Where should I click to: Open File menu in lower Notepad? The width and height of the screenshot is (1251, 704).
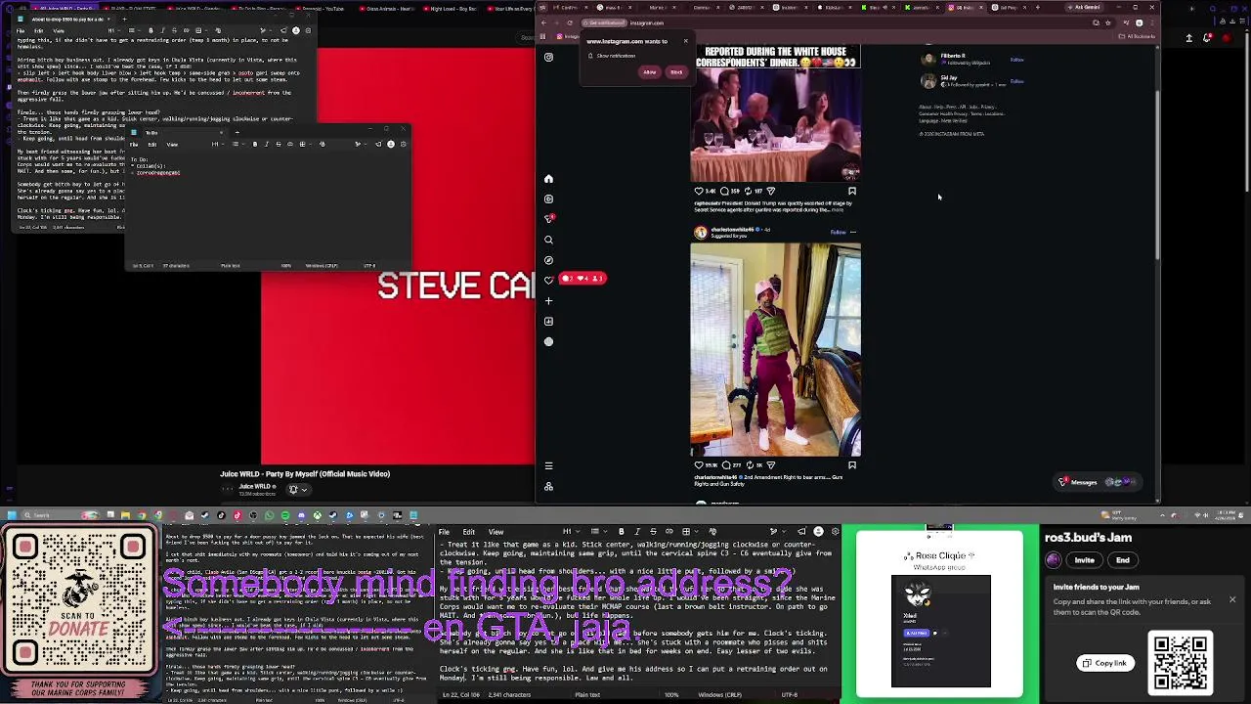(x=444, y=532)
